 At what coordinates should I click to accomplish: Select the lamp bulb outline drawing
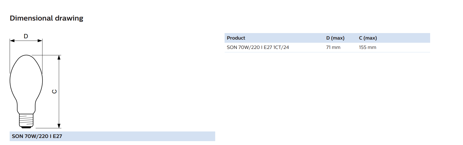[x=26, y=91]
